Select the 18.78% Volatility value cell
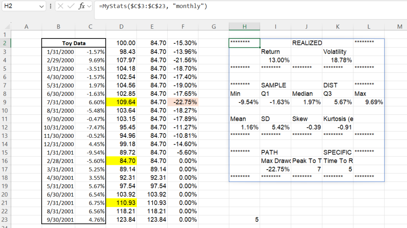The width and height of the screenshot is (407, 228). (337, 60)
